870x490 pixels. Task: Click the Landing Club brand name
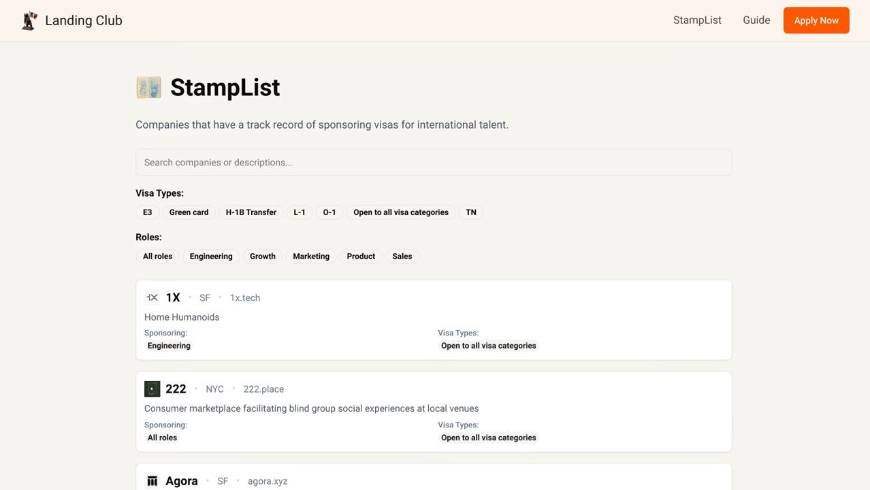tap(84, 20)
